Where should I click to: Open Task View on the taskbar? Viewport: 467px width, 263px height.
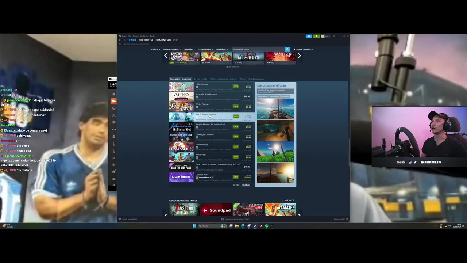(231, 226)
